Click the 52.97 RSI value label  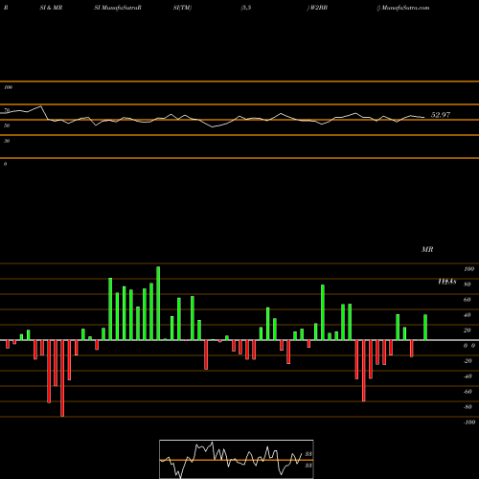[x=441, y=115]
